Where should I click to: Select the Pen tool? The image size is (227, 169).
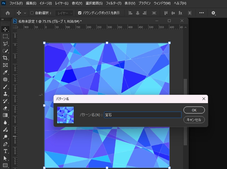click(x=5, y=144)
